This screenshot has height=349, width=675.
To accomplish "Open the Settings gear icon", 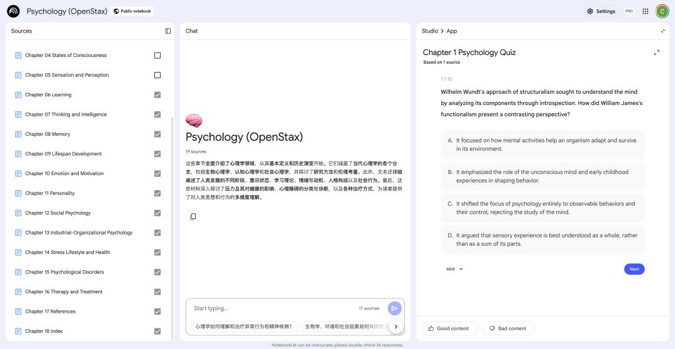I will pos(590,11).
